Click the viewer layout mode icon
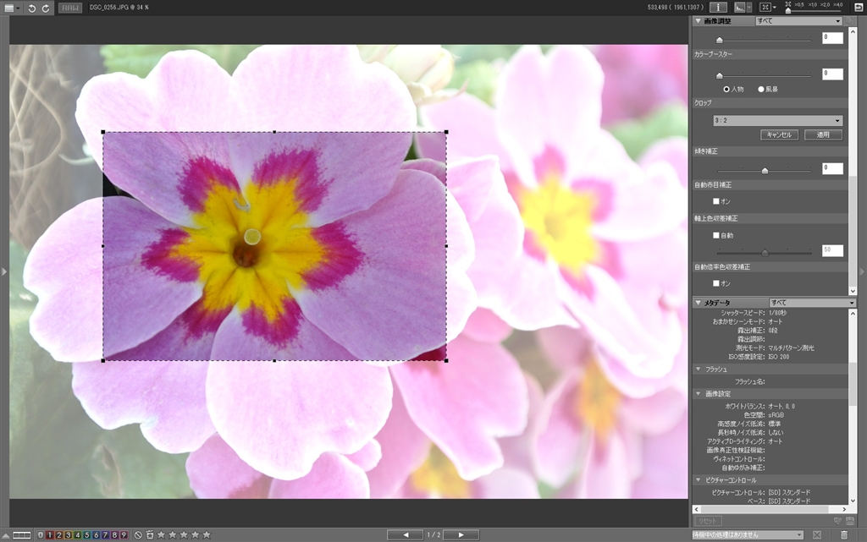Image resolution: width=867 pixels, height=542 pixels. tap(8, 8)
